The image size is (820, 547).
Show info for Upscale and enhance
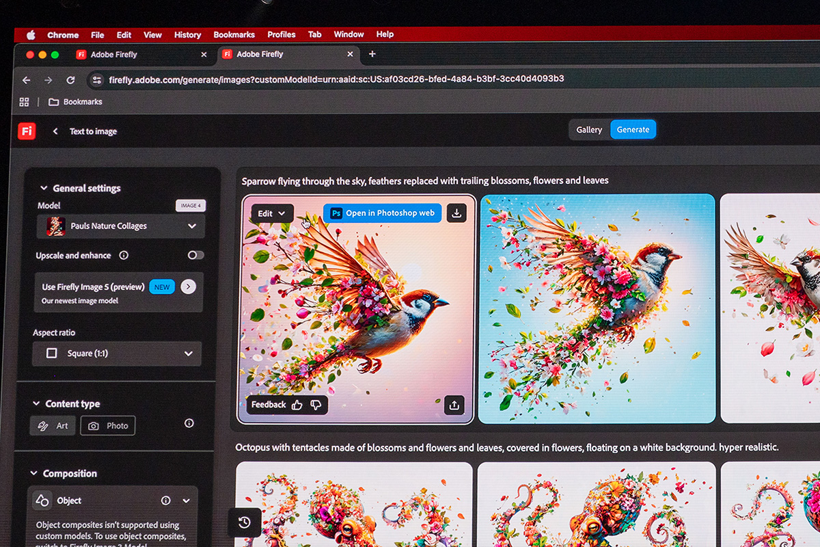pos(124,255)
